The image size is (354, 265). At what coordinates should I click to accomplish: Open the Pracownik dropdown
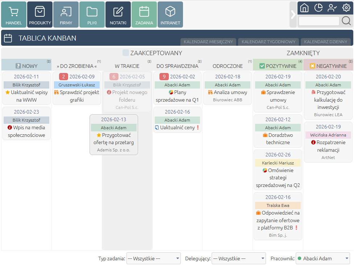pyautogui.click(x=322, y=258)
